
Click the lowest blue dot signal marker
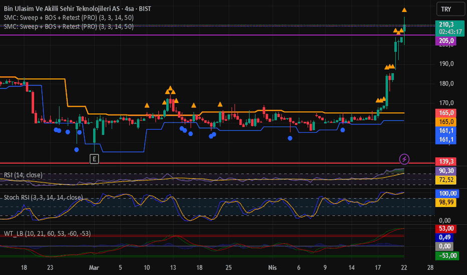[77, 149]
